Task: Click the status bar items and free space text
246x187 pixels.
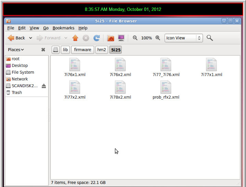Action: coord(78,183)
